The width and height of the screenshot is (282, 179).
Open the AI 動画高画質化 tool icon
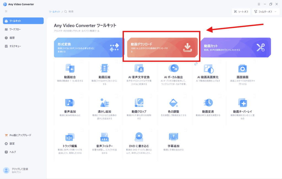(x=208, y=68)
